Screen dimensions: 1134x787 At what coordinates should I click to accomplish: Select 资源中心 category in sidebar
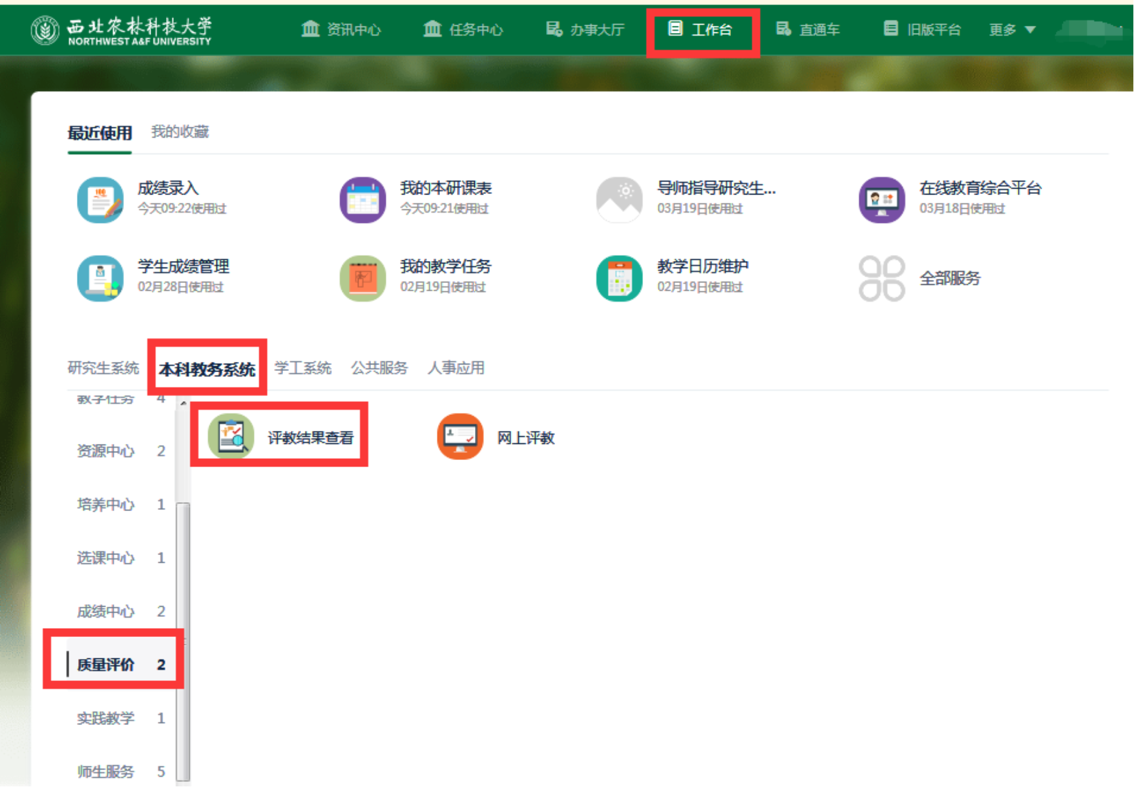(x=106, y=451)
